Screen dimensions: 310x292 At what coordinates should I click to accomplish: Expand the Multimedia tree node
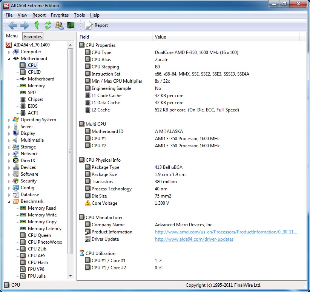point(9,141)
